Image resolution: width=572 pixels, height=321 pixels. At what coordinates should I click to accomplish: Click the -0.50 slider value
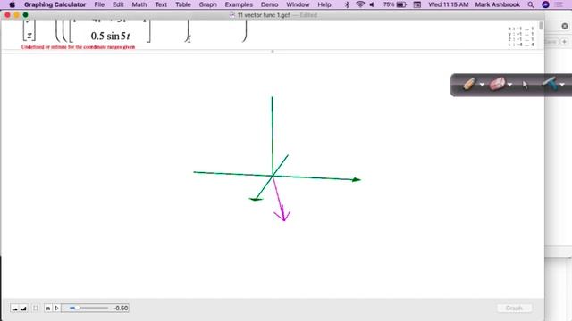click(121, 309)
